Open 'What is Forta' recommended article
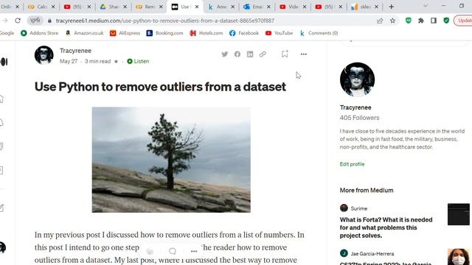The image size is (472, 265). pyautogui.click(x=386, y=227)
